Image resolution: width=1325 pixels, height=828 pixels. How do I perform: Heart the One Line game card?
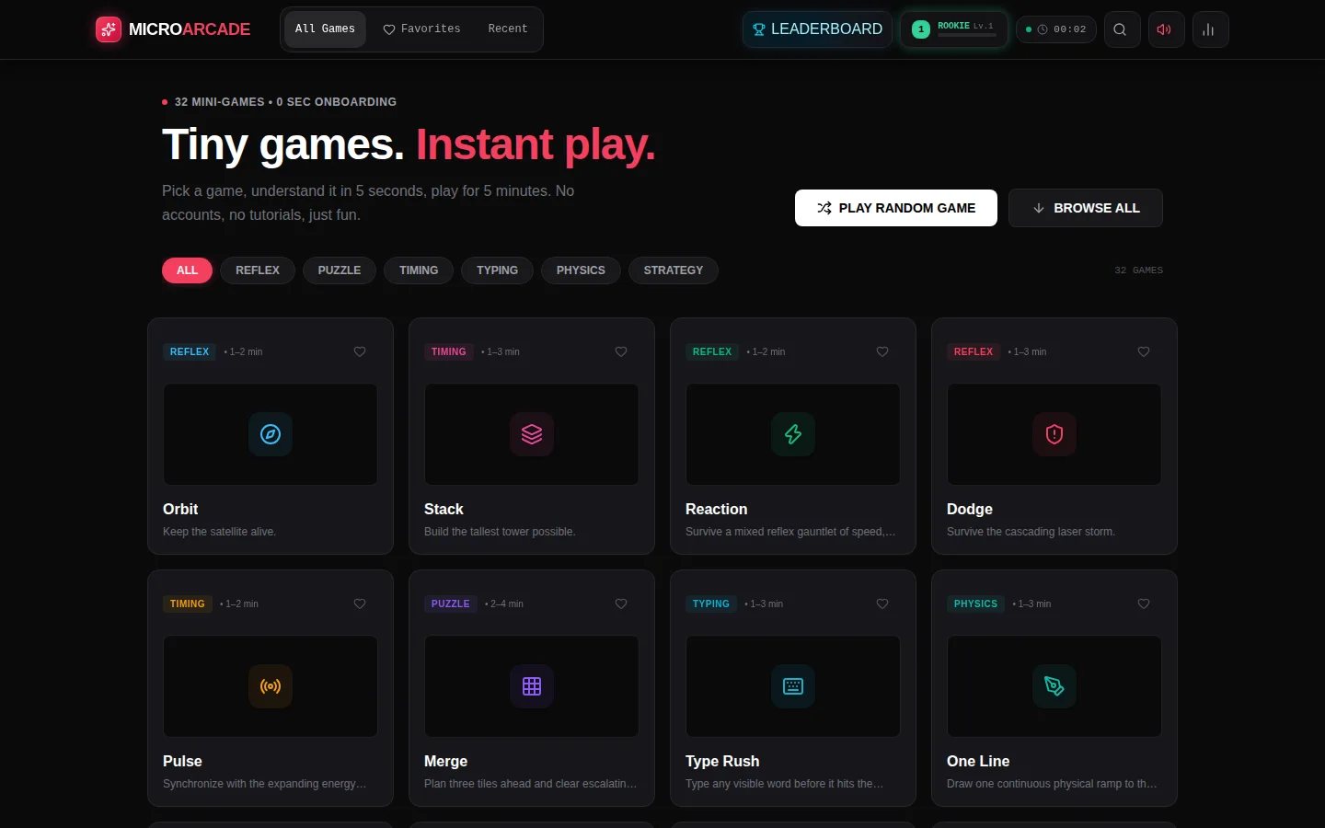tap(1144, 604)
